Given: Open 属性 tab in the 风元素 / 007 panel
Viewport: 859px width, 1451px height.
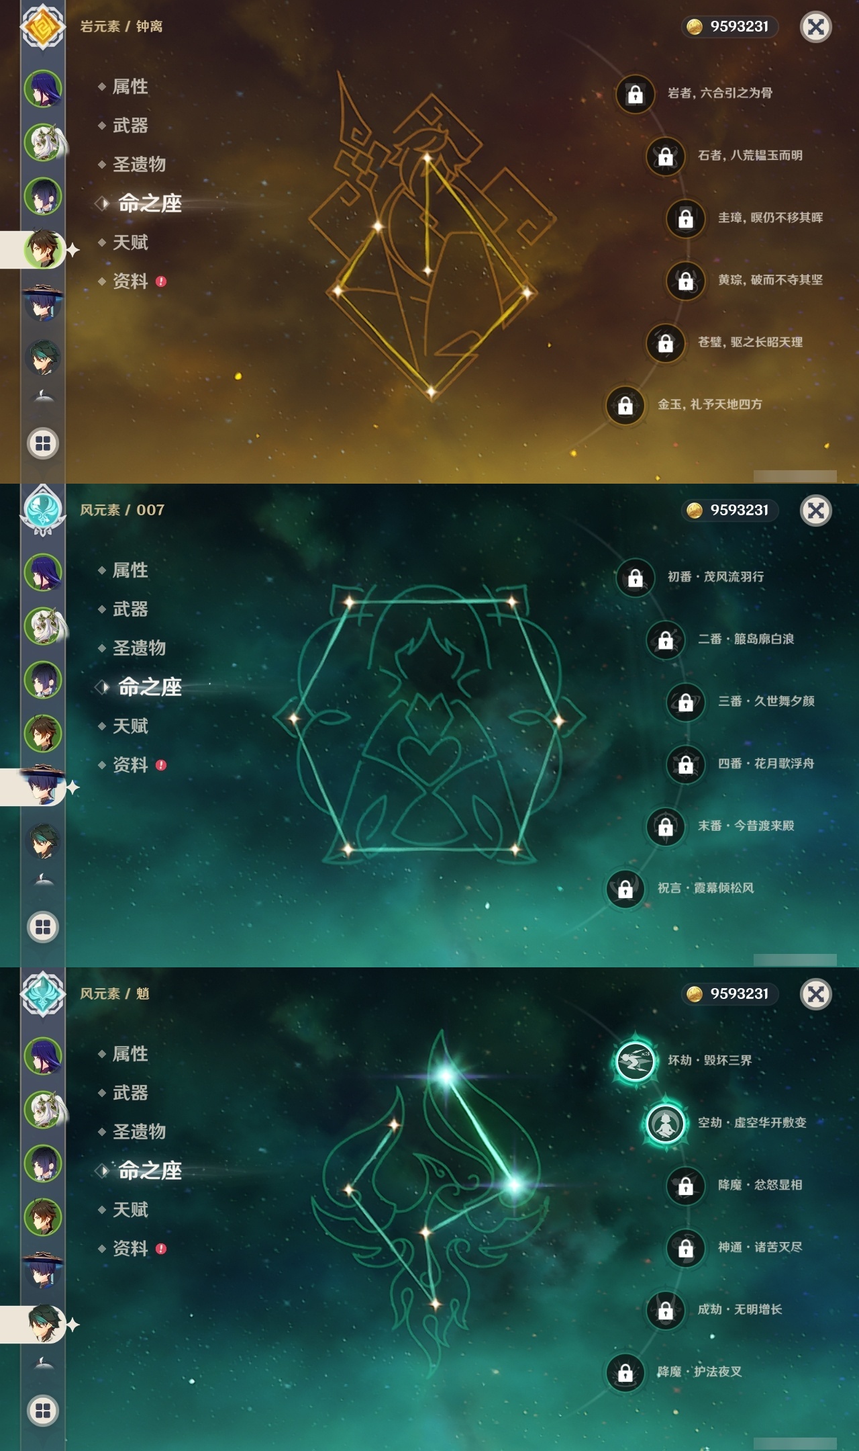Looking at the screenshot, I should (130, 570).
